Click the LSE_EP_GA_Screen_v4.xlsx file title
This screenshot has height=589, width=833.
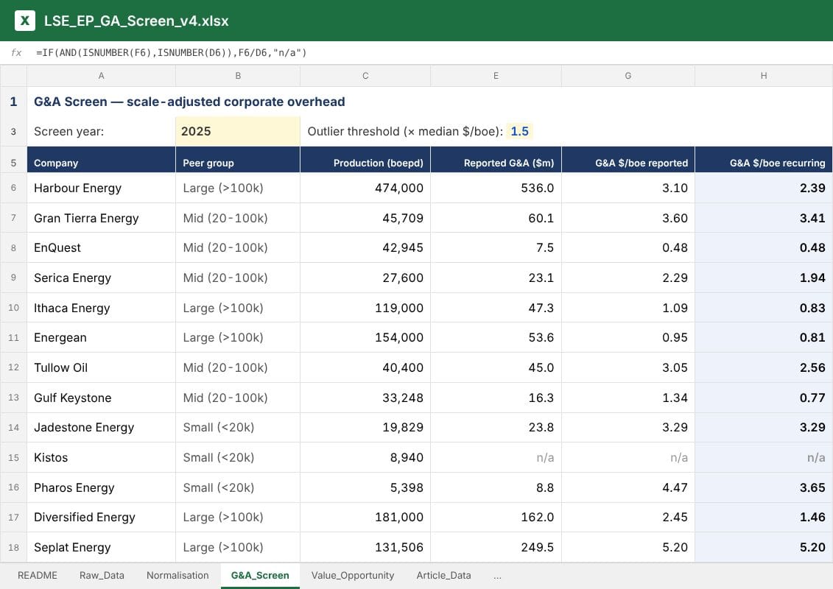[x=136, y=21]
